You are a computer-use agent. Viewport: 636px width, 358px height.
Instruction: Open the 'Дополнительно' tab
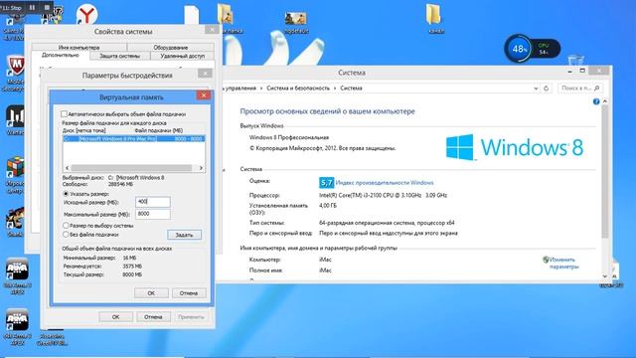tap(60, 56)
